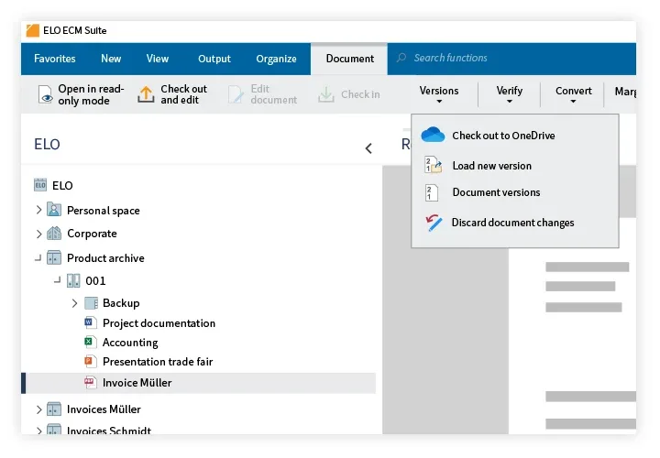
Task: Click the Open in read-only mode button label
Action: click(x=91, y=94)
